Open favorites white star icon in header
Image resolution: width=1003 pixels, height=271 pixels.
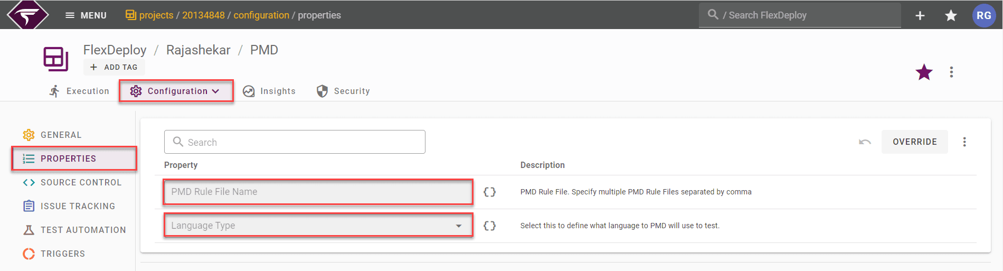point(951,15)
